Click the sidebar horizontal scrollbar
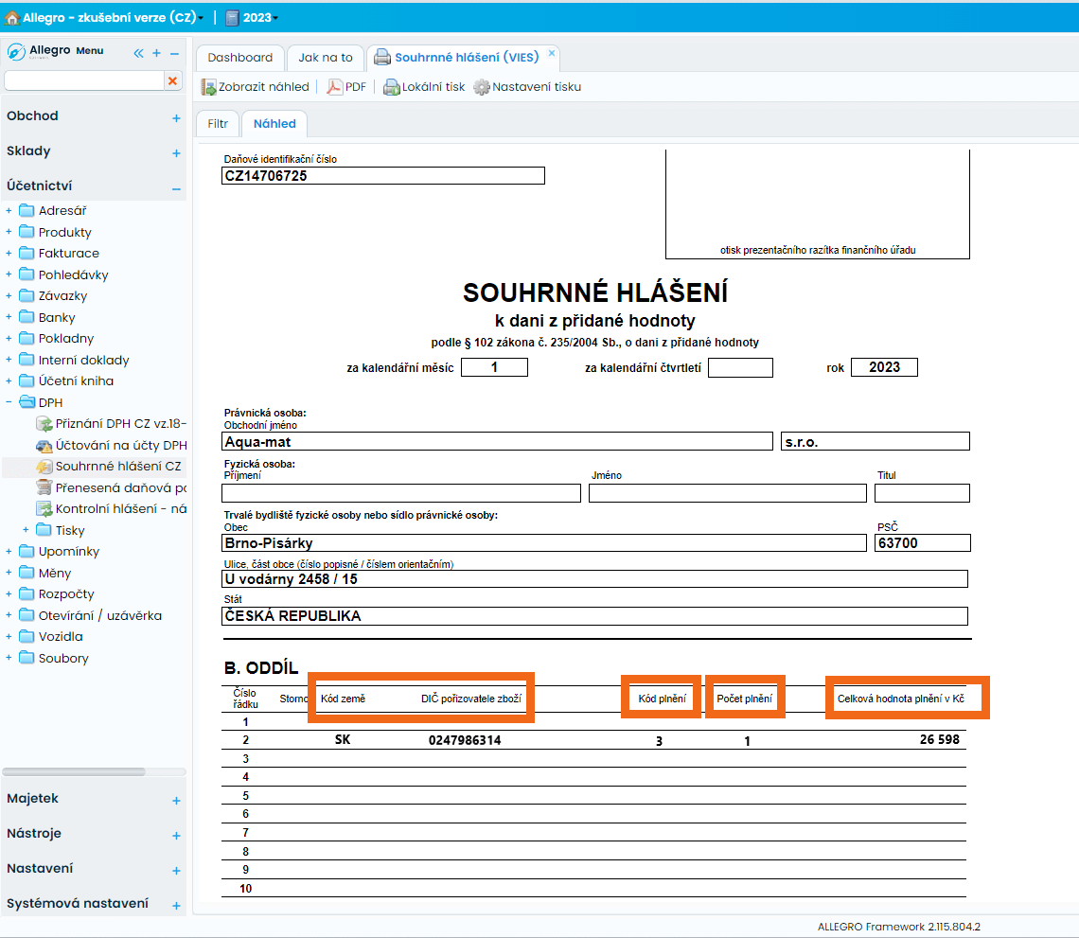Viewport: 1079px width, 938px height. click(75, 771)
